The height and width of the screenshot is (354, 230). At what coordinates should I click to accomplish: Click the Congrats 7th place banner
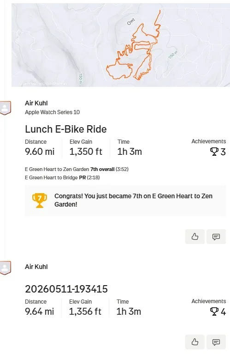125,201
